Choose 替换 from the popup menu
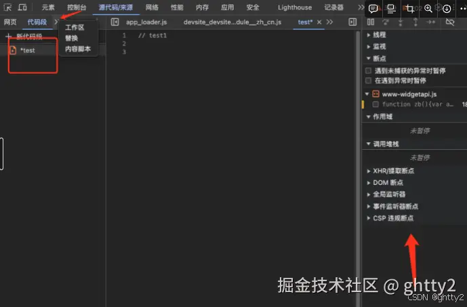 coord(71,38)
